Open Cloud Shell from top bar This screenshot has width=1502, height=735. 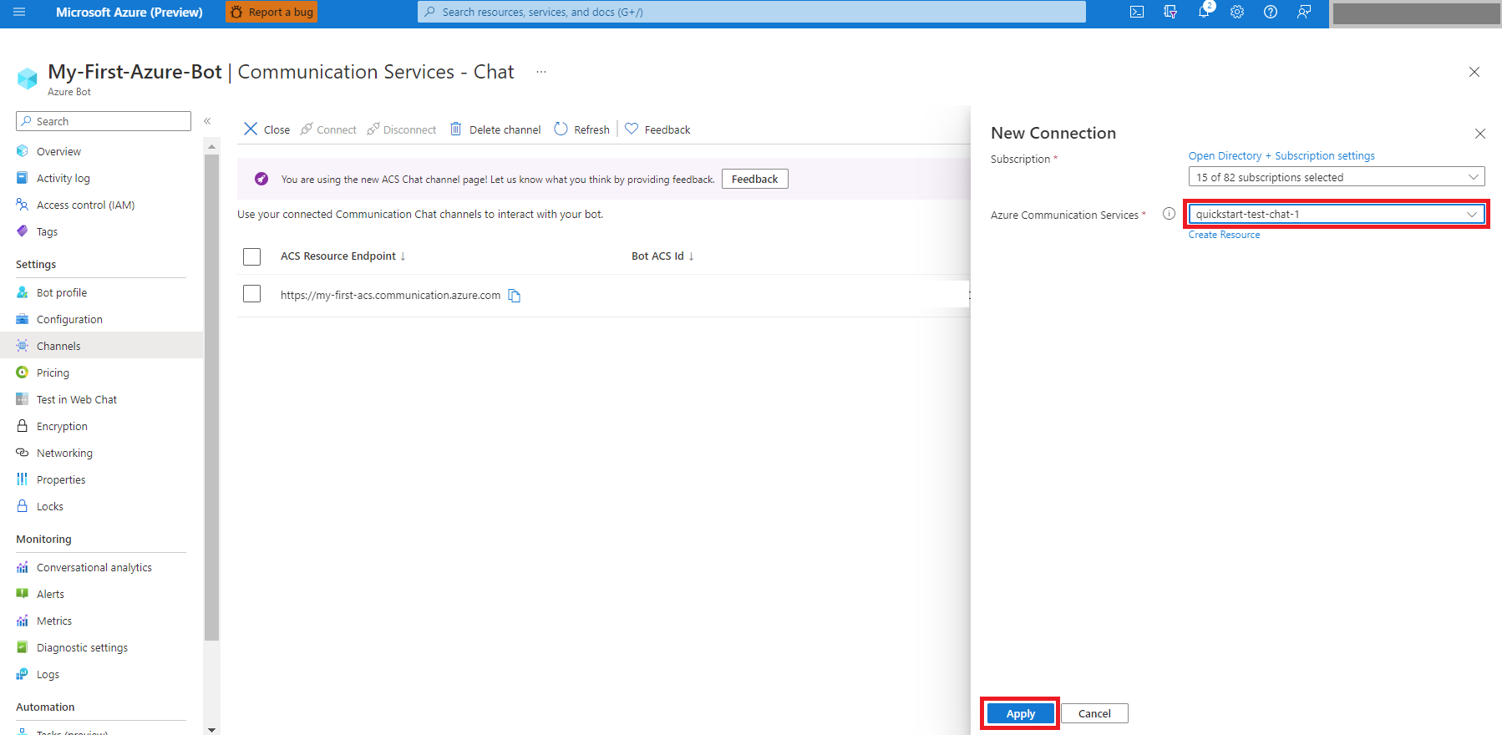pos(1137,12)
